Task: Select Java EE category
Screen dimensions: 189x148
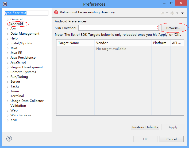Action: click(16, 53)
